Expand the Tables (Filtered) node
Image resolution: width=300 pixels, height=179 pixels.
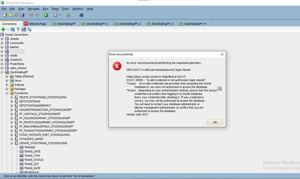point(7,76)
